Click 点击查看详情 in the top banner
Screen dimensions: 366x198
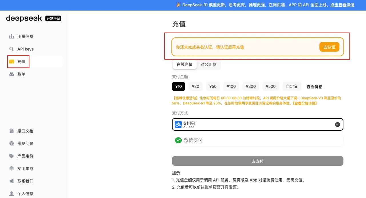(x=342, y=5)
